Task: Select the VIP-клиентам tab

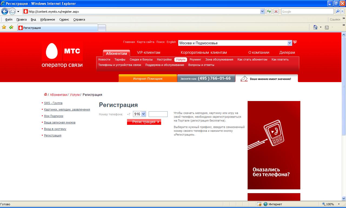Action: pos(149,52)
